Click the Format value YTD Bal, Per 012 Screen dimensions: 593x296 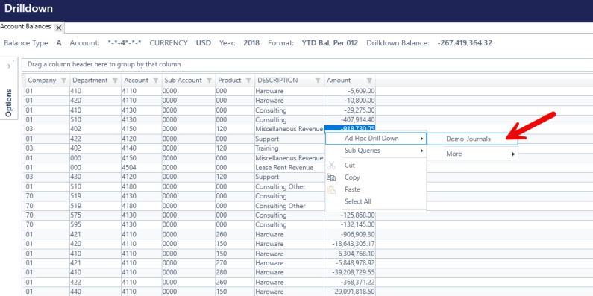(330, 43)
